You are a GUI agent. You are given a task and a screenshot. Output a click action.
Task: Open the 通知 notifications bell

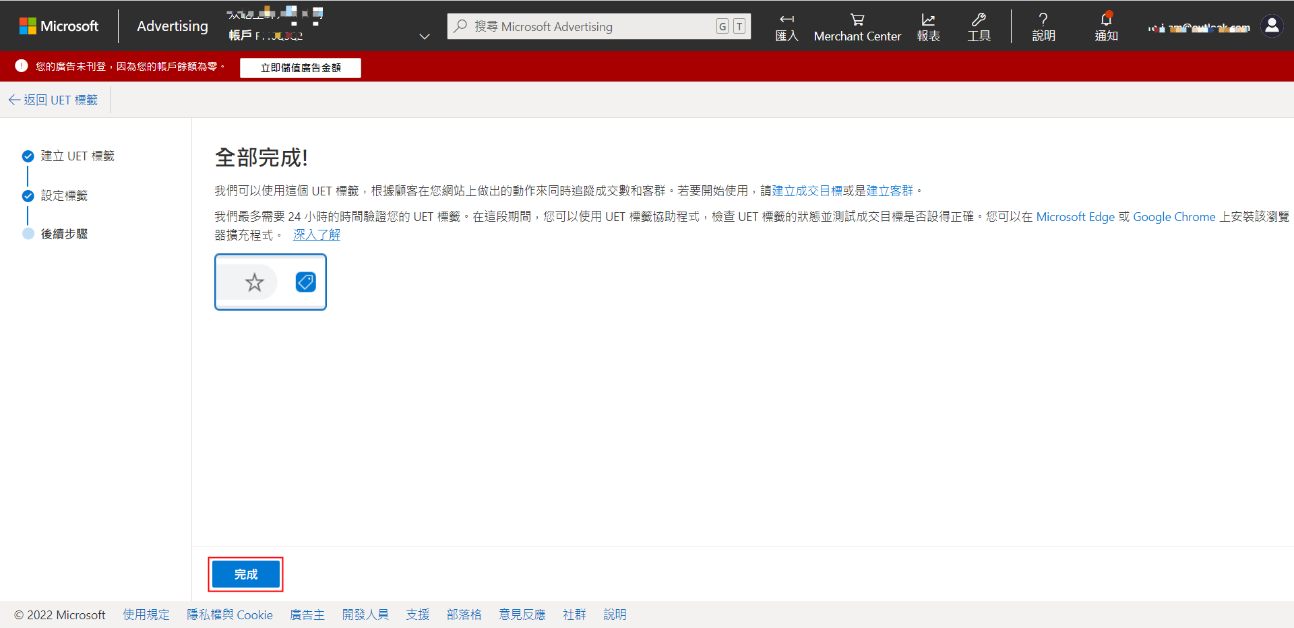point(1106,27)
